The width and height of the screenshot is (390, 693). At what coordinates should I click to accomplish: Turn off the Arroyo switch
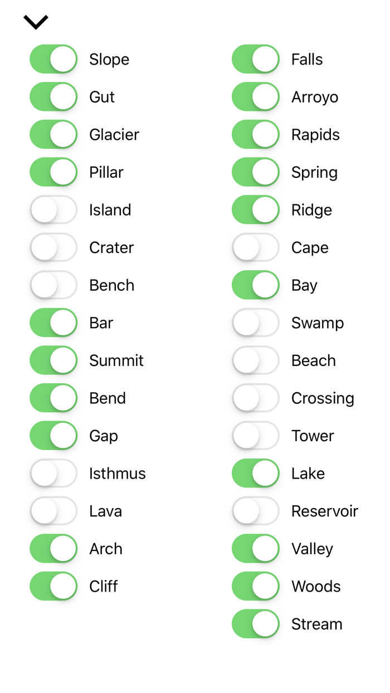(x=256, y=97)
